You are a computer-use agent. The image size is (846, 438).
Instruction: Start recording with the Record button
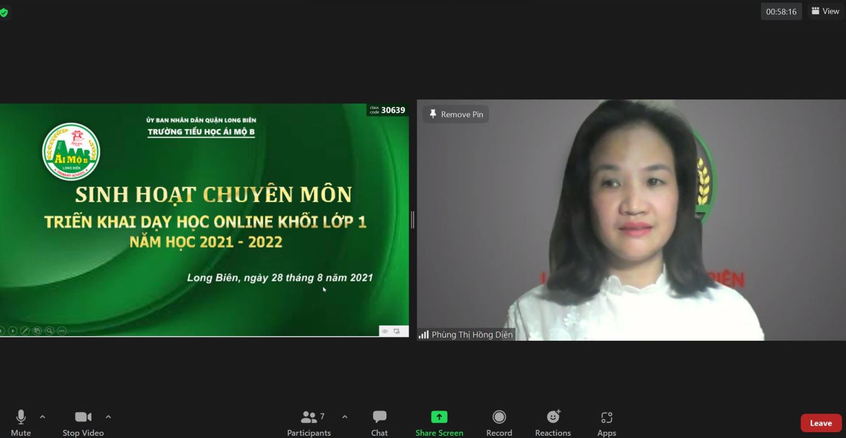click(499, 422)
